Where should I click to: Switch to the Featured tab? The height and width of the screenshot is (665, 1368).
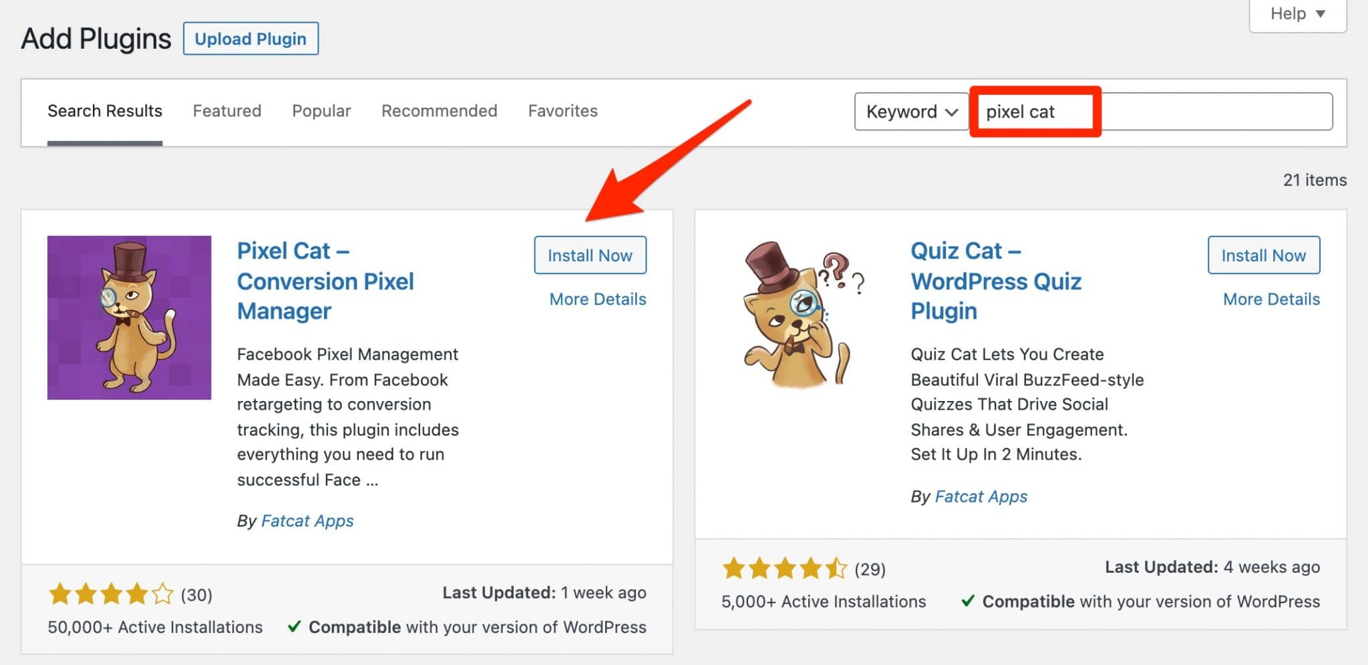click(x=226, y=111)
